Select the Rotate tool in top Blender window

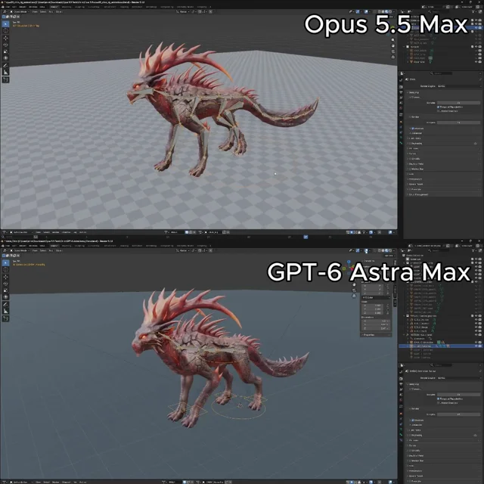tap(5, 45)
